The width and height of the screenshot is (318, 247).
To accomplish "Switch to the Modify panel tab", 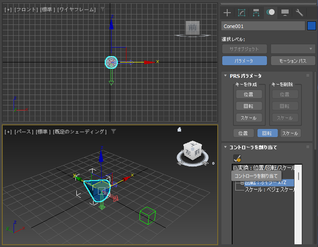I will 242,13.
